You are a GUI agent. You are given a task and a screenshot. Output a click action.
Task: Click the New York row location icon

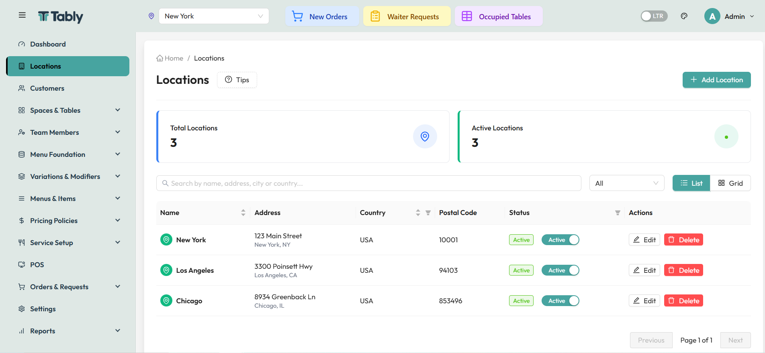(x=166, y=239)
